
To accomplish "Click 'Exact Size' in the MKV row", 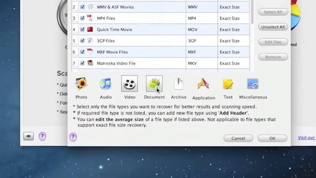I will tap(230, 63).
